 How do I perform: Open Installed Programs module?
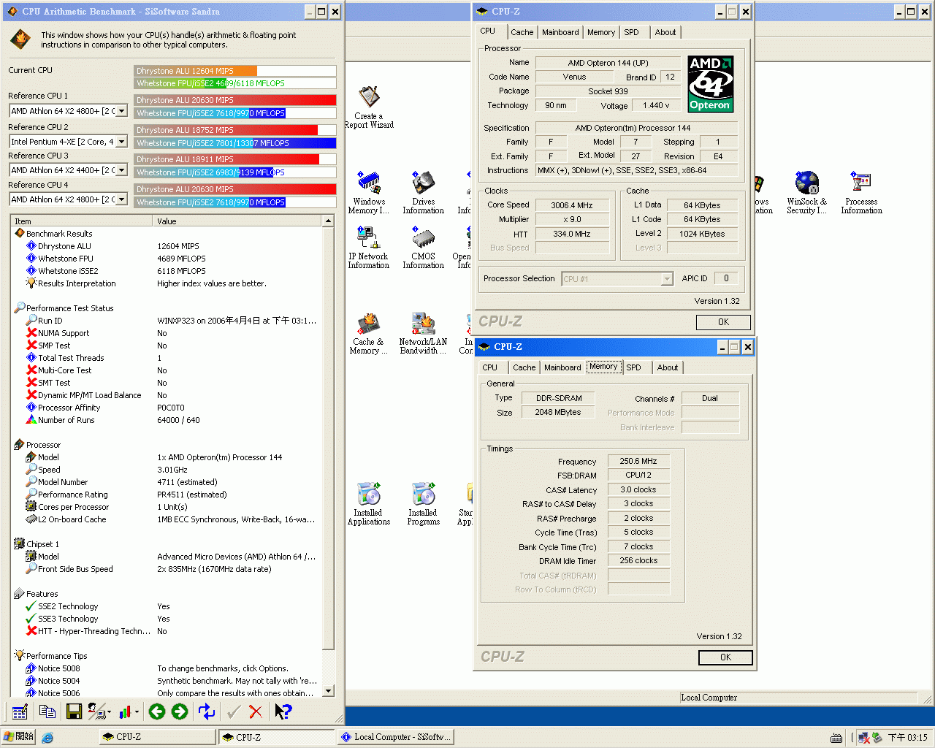pyautogui.click(x=424, y=504)
